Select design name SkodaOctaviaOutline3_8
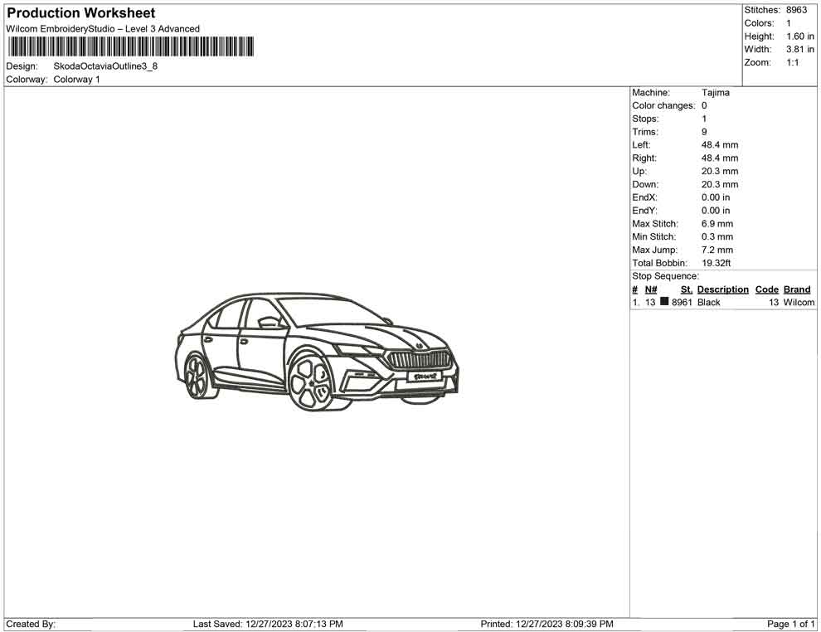This screenshot has width=821, height=632. point(105,66)
